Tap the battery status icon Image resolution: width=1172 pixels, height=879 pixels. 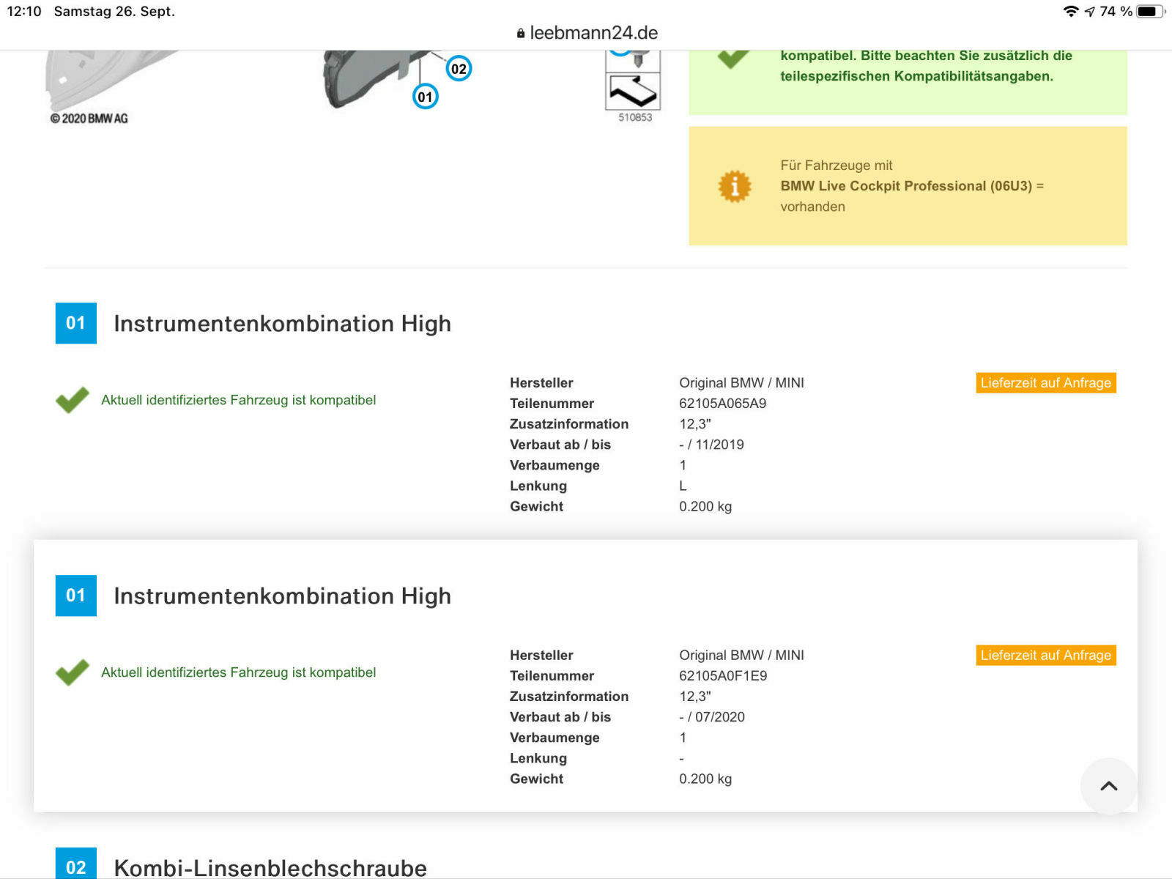point(1150,11)
